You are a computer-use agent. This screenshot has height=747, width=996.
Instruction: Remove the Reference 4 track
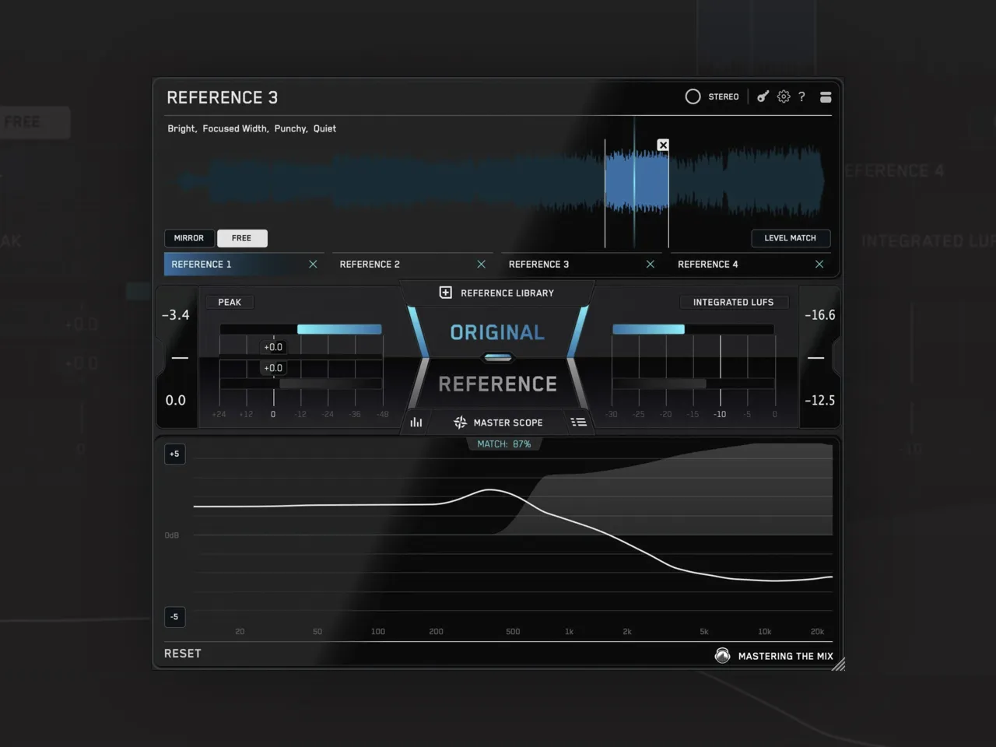(819, 265)
